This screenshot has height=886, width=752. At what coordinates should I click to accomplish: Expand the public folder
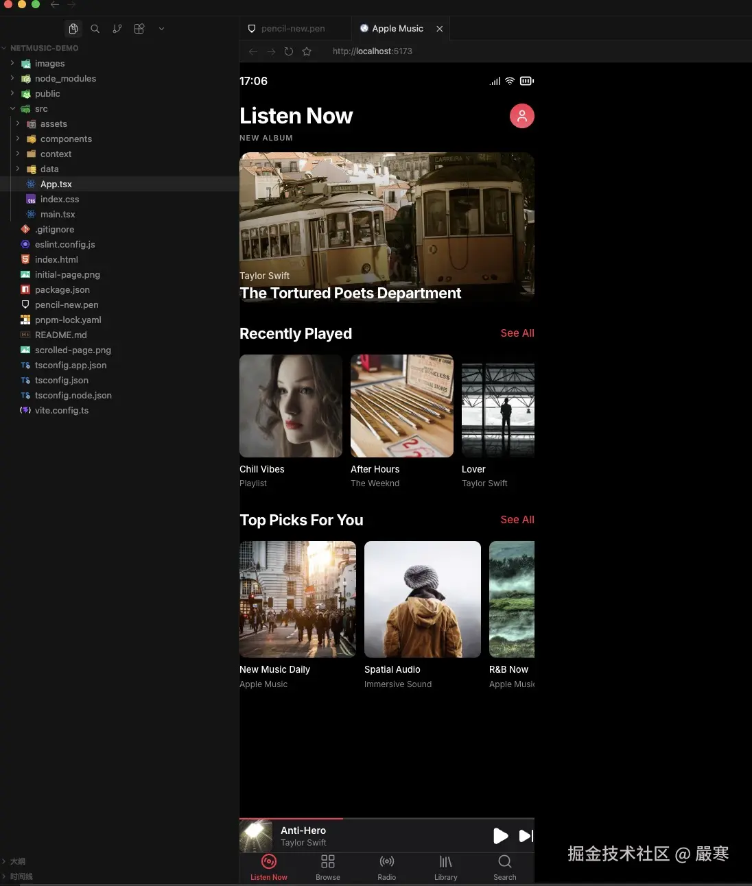pos(119,94)
